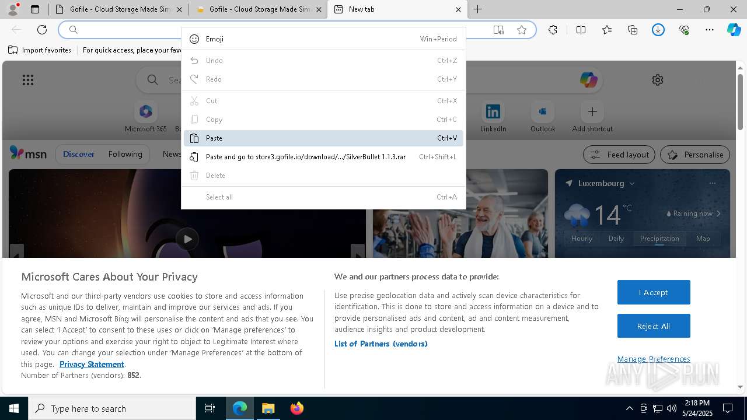Click the msn logo
Image resolution: width=747 pixels, height=420 pixels.
tap(28, 154)
